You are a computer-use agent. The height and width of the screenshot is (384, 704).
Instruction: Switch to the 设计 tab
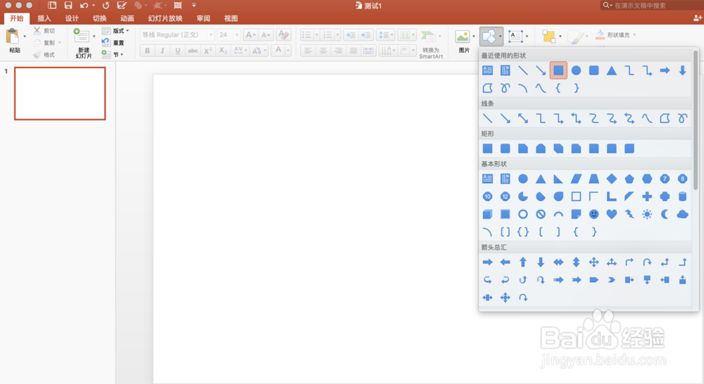point(72,18)
